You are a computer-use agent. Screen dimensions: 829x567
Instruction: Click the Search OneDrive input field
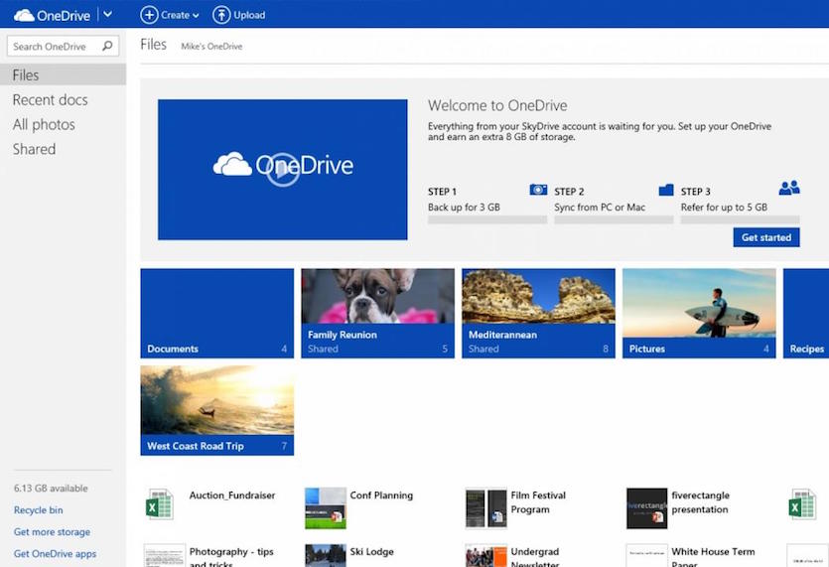pos(63,46)
